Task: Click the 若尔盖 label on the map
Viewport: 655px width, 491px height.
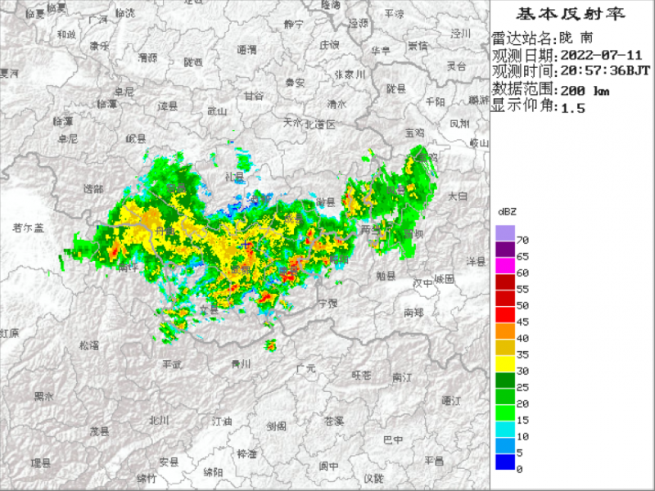Action: [x=29, y=228]
